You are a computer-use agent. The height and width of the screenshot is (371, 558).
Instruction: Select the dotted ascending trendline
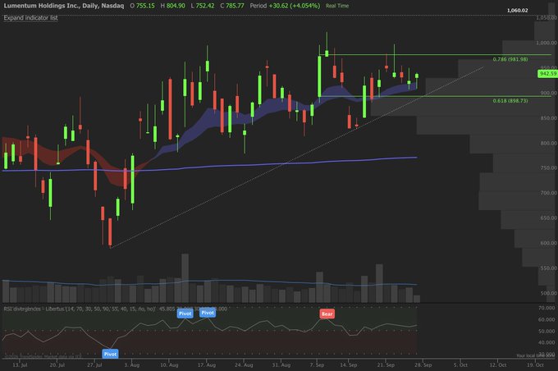(297, 157)
